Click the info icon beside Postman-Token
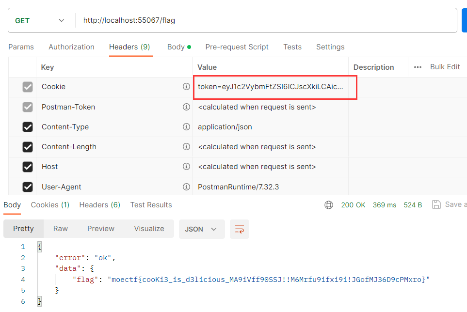The height and width of the screenshot is (312, 467). 186,107
